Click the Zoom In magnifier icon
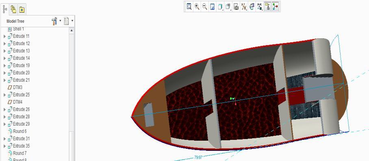This screenshot has height=161, width=369. point(197,7)
